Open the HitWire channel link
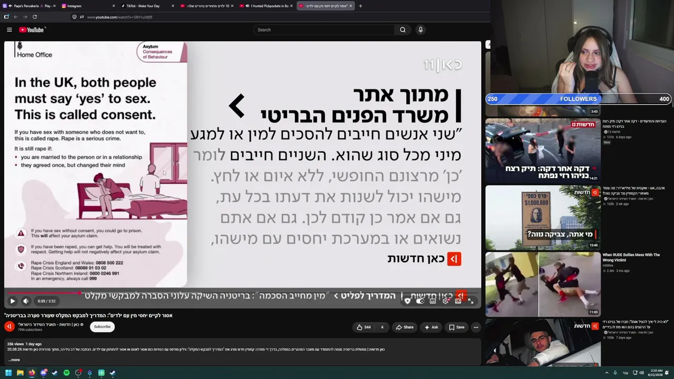 click(608, 265)
